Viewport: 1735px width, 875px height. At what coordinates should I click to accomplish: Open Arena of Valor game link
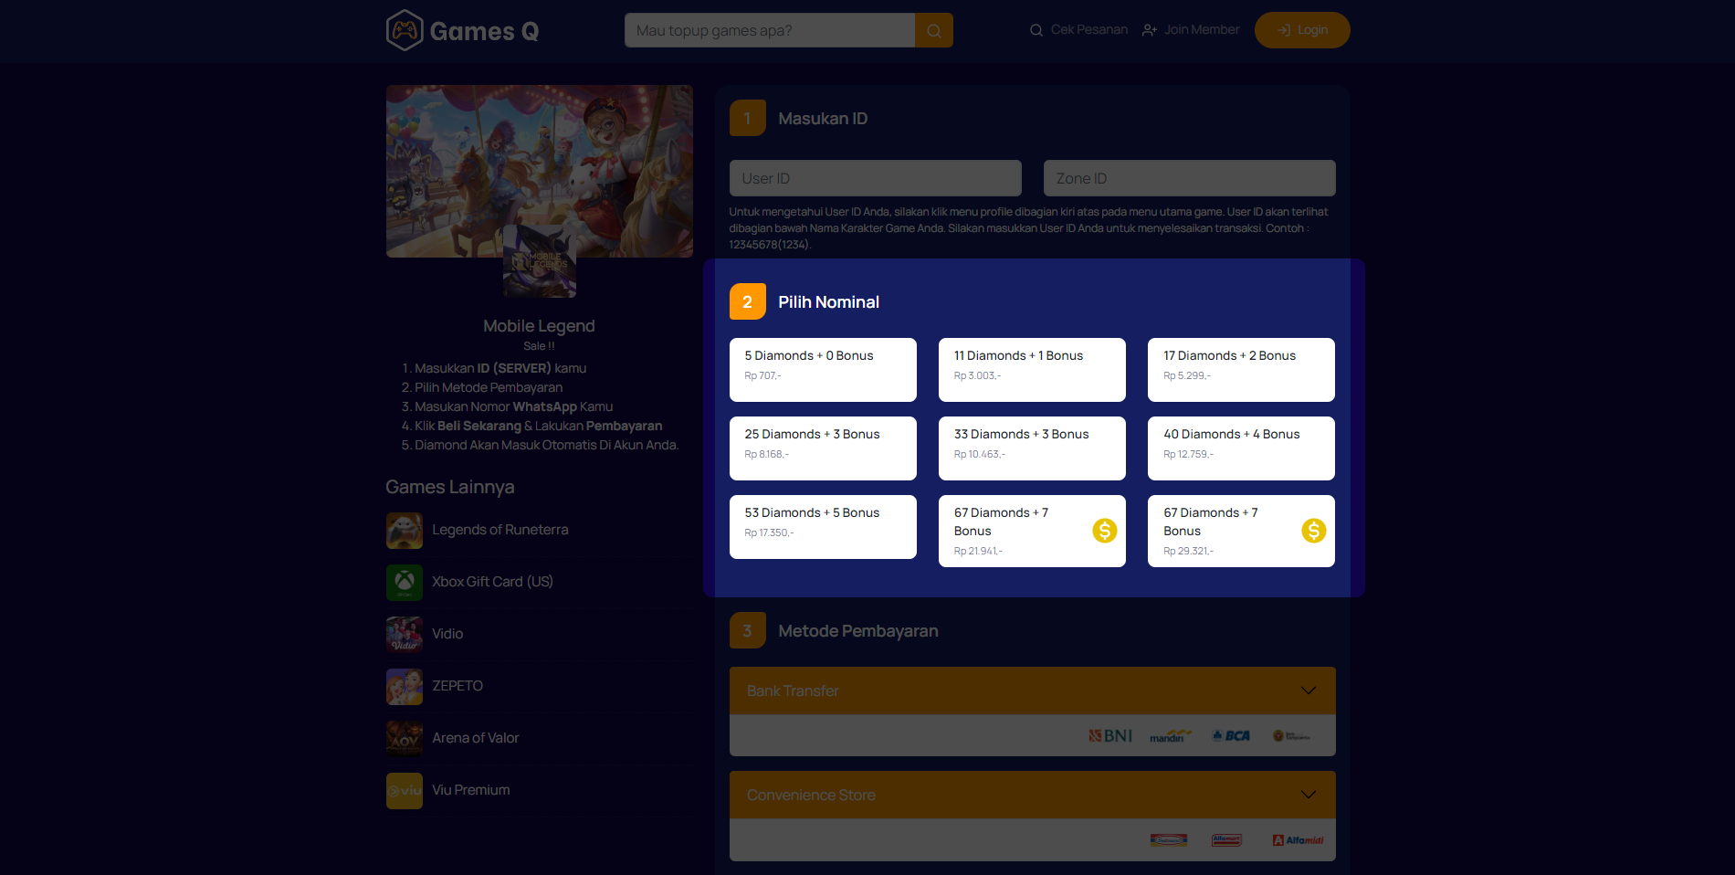(x=475, y=738)
